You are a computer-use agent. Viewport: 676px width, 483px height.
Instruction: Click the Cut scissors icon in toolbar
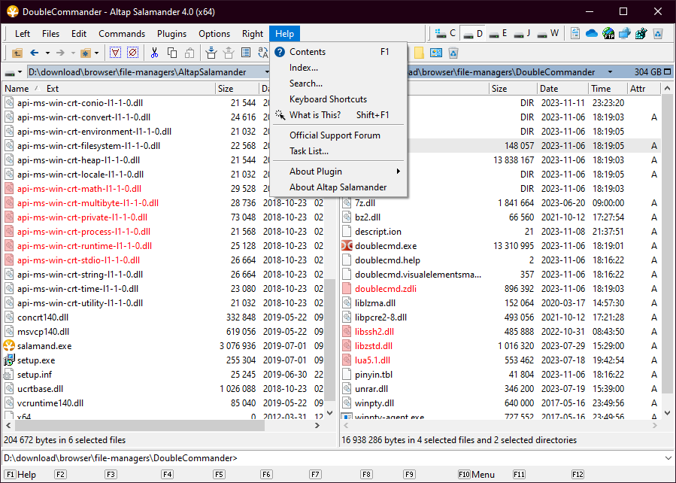[154, 53]
